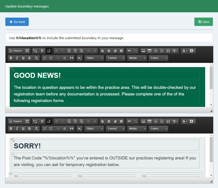Click the SORRY! heading in bottom editor

tap(27, 146)
